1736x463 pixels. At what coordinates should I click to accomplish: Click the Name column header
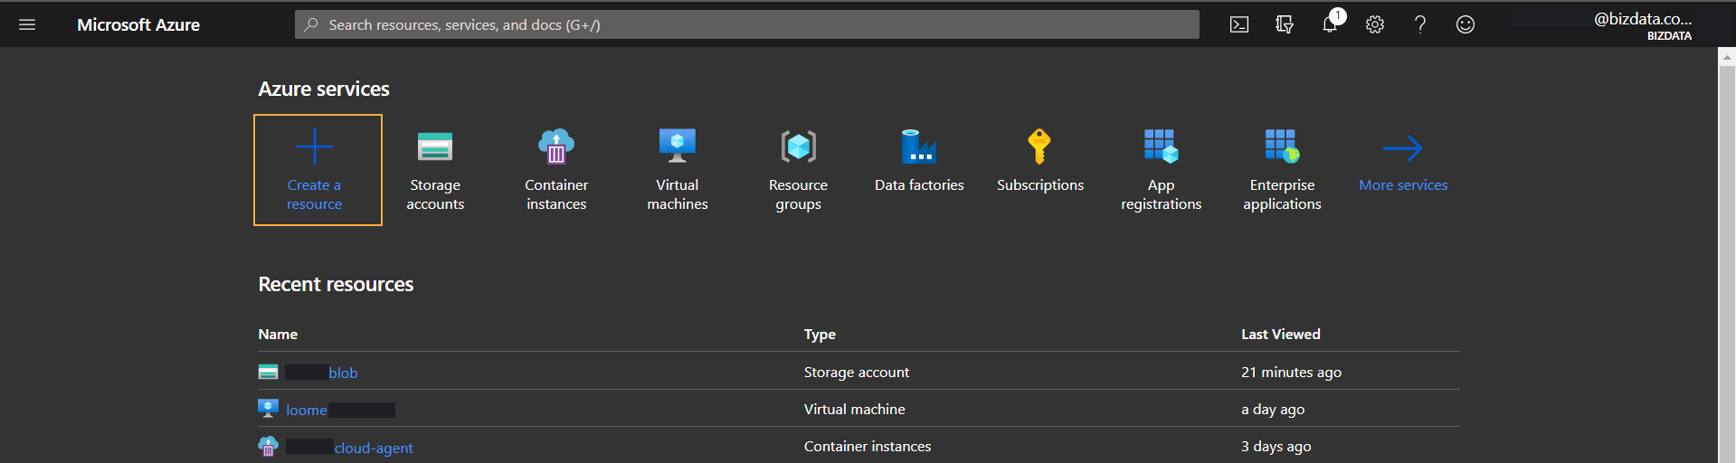click(278, 334)
